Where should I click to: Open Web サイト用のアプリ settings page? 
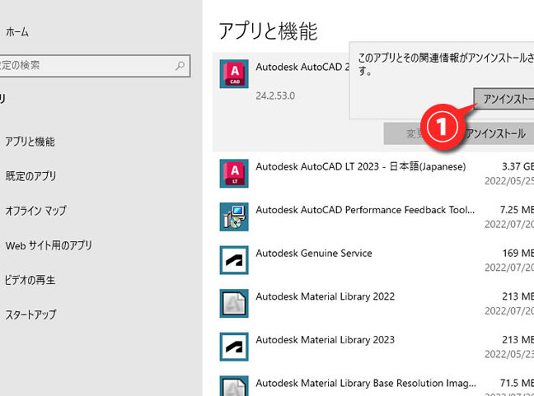tap(49, 245)
